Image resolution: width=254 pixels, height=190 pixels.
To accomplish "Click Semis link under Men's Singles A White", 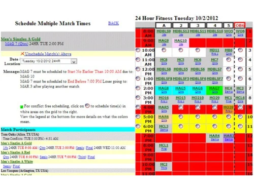I will point(7,166).
